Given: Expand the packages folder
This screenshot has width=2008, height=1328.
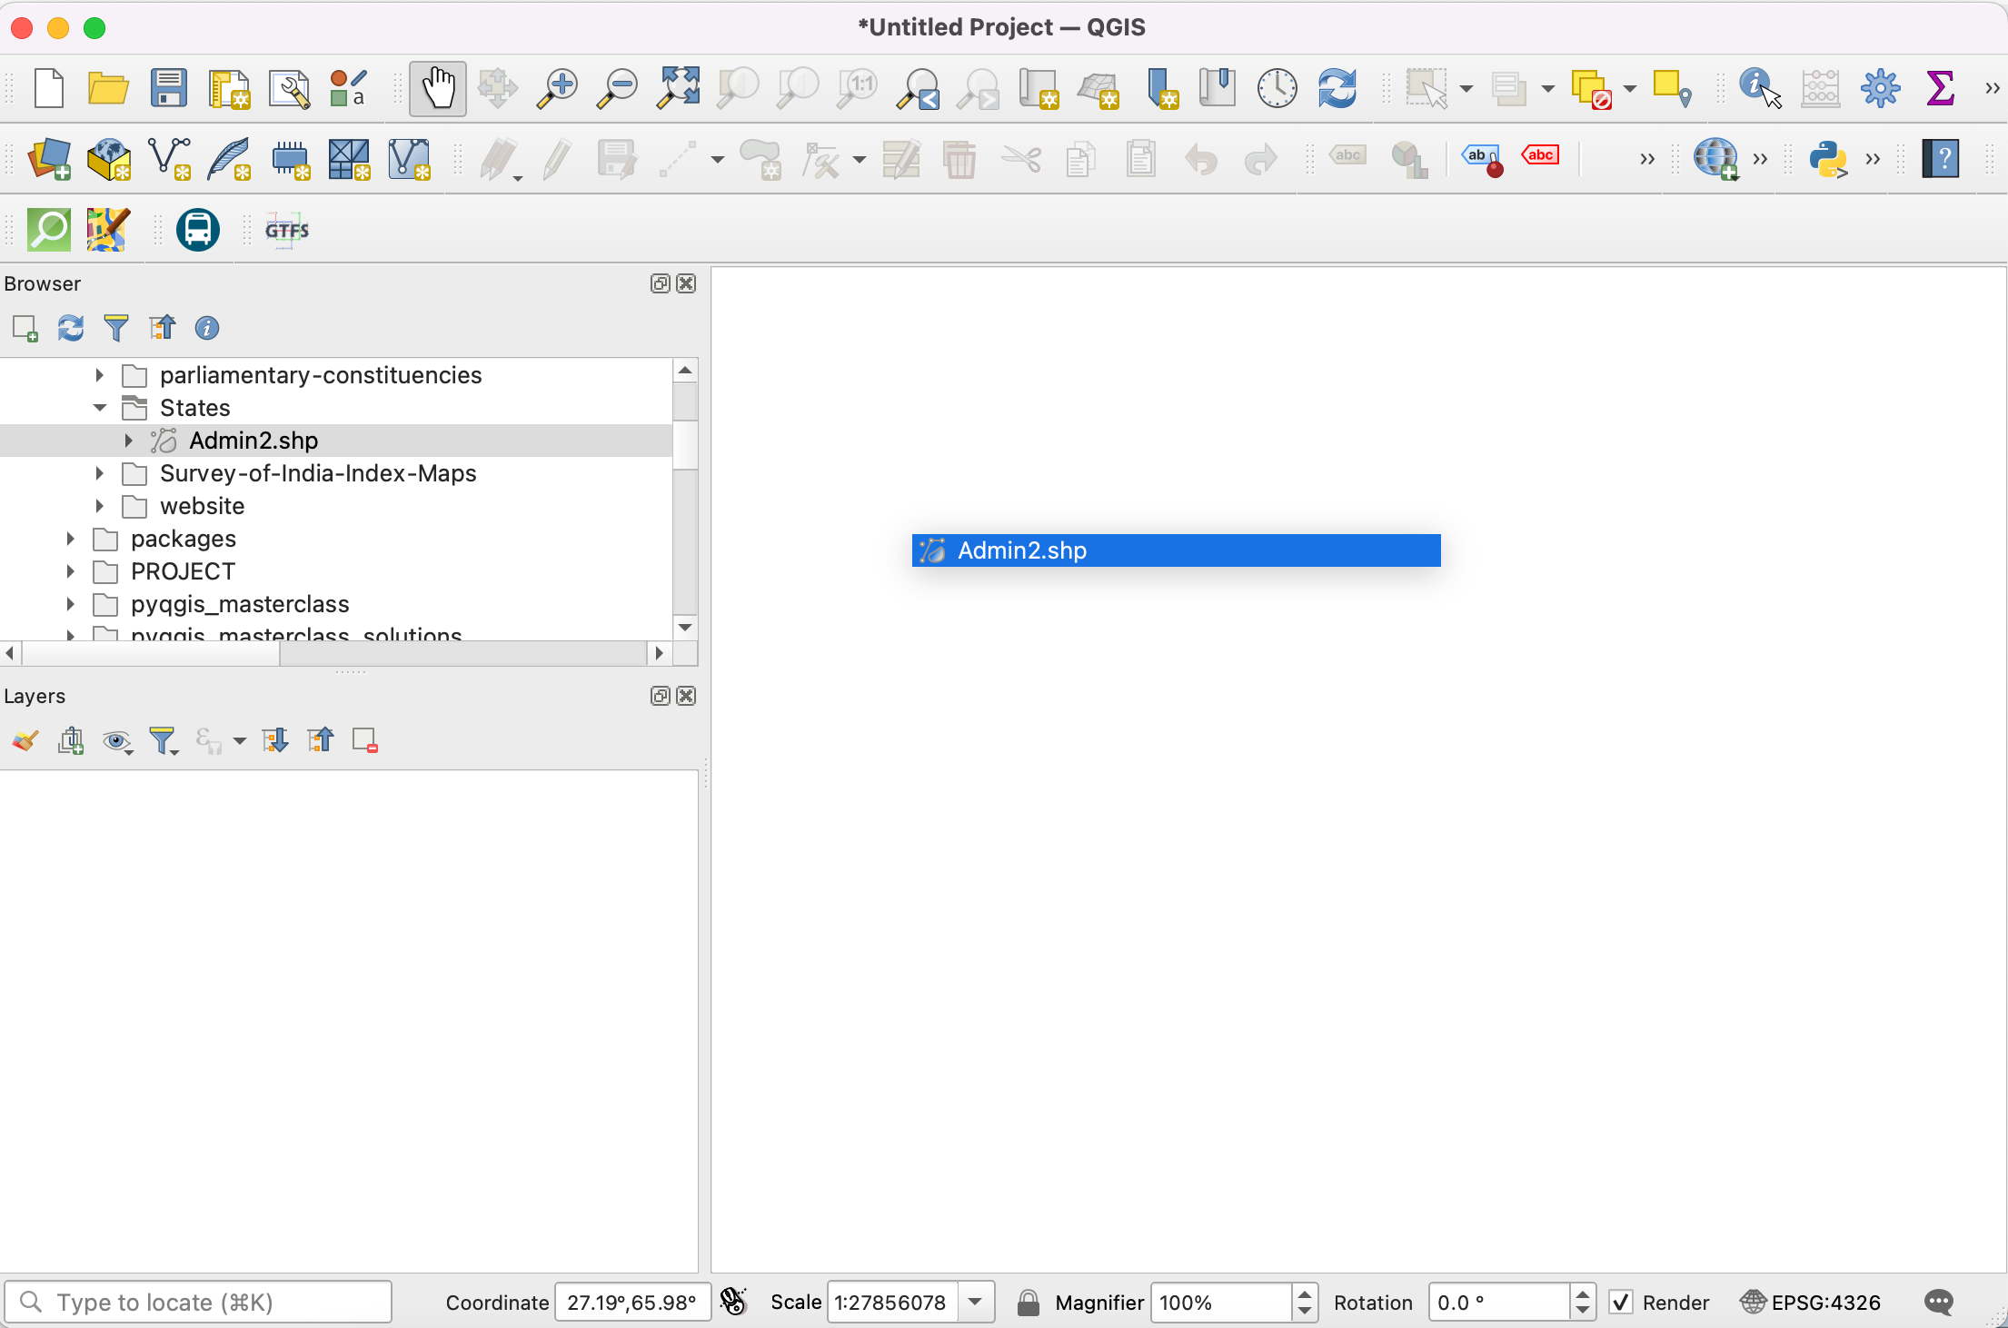Looking at the screenshot, I should tap(71, 539).
